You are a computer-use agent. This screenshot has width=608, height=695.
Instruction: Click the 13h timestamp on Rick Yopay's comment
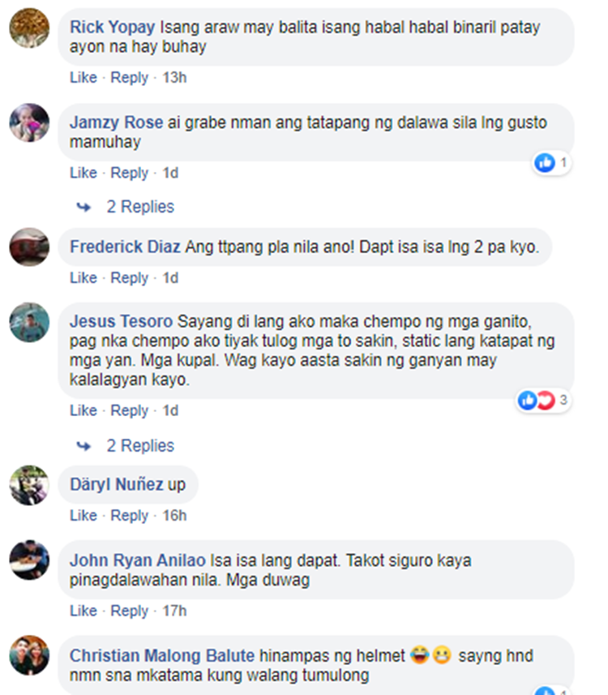pyautogui.click(x=174, y=78)
